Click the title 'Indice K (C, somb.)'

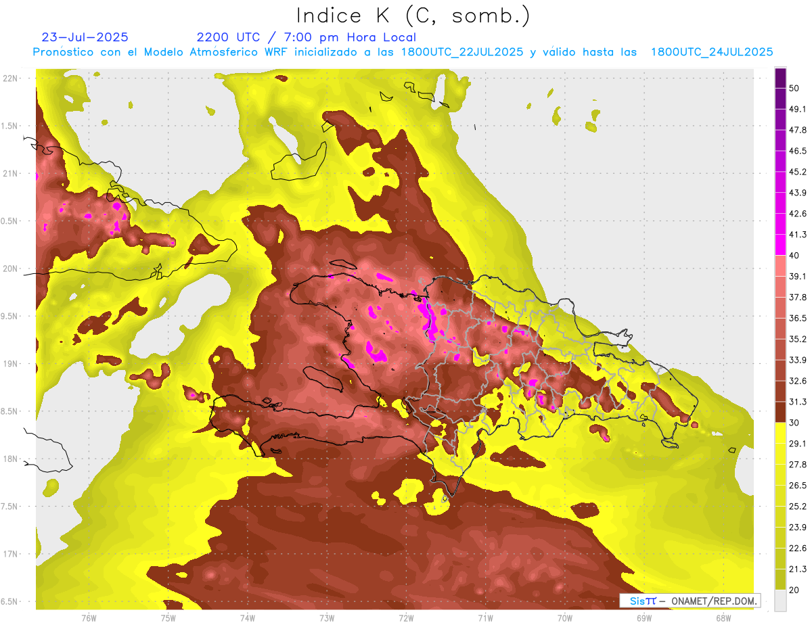click(x=413, y=16)
